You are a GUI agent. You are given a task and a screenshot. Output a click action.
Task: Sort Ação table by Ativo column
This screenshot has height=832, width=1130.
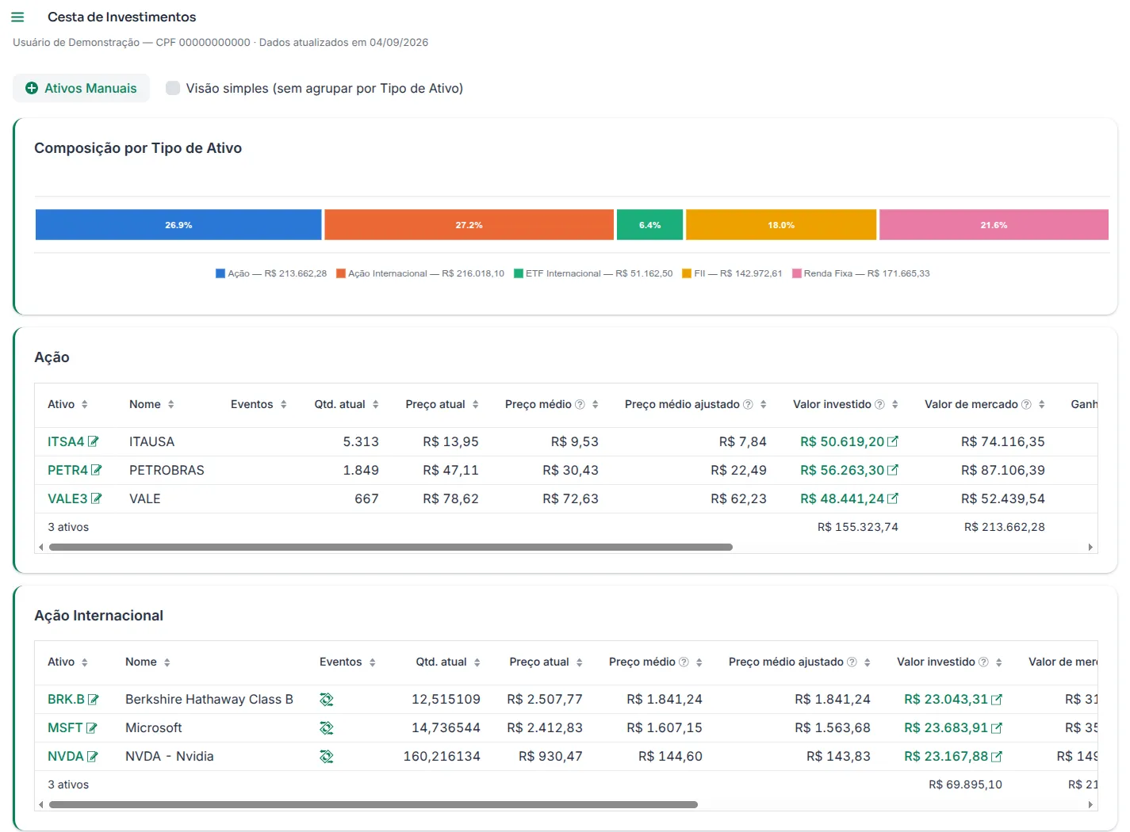coord(85,404)
